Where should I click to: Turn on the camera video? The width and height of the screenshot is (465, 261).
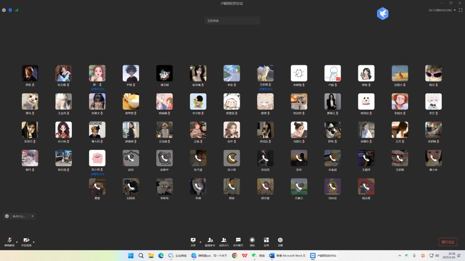pos(26,241)
